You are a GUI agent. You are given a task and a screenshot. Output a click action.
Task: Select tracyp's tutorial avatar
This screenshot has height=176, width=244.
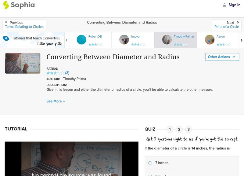[124, 40]
